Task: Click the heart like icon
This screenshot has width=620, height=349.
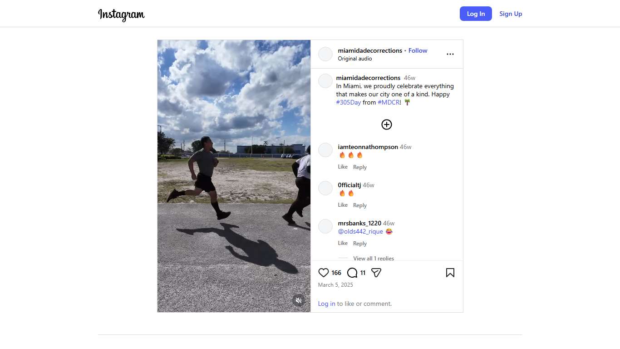Action: (x=323, y=273)
